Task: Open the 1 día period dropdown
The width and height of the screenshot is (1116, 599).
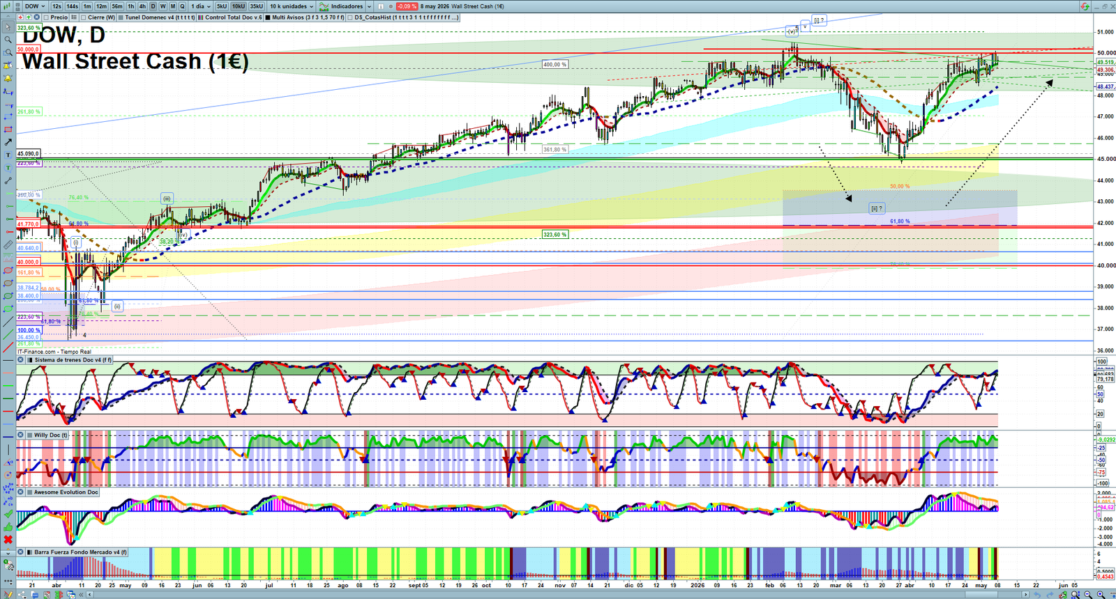Action: click(x=200, y=6)
